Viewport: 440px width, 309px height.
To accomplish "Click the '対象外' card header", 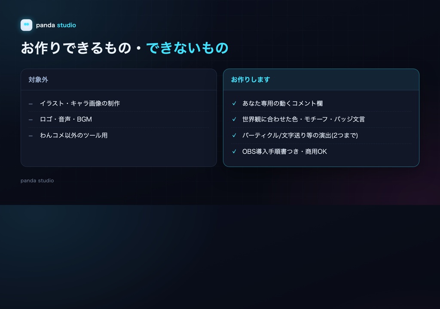I will point(119,80).
